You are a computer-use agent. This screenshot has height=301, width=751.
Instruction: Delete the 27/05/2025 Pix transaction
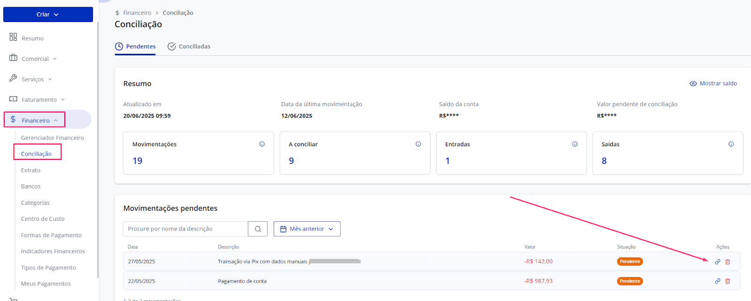728,262
